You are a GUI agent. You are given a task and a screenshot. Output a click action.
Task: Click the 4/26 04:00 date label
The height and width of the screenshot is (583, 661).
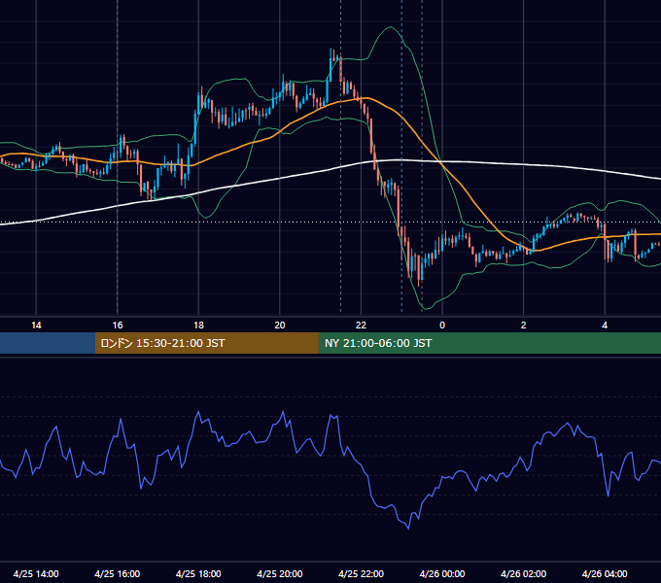(605, 573)
